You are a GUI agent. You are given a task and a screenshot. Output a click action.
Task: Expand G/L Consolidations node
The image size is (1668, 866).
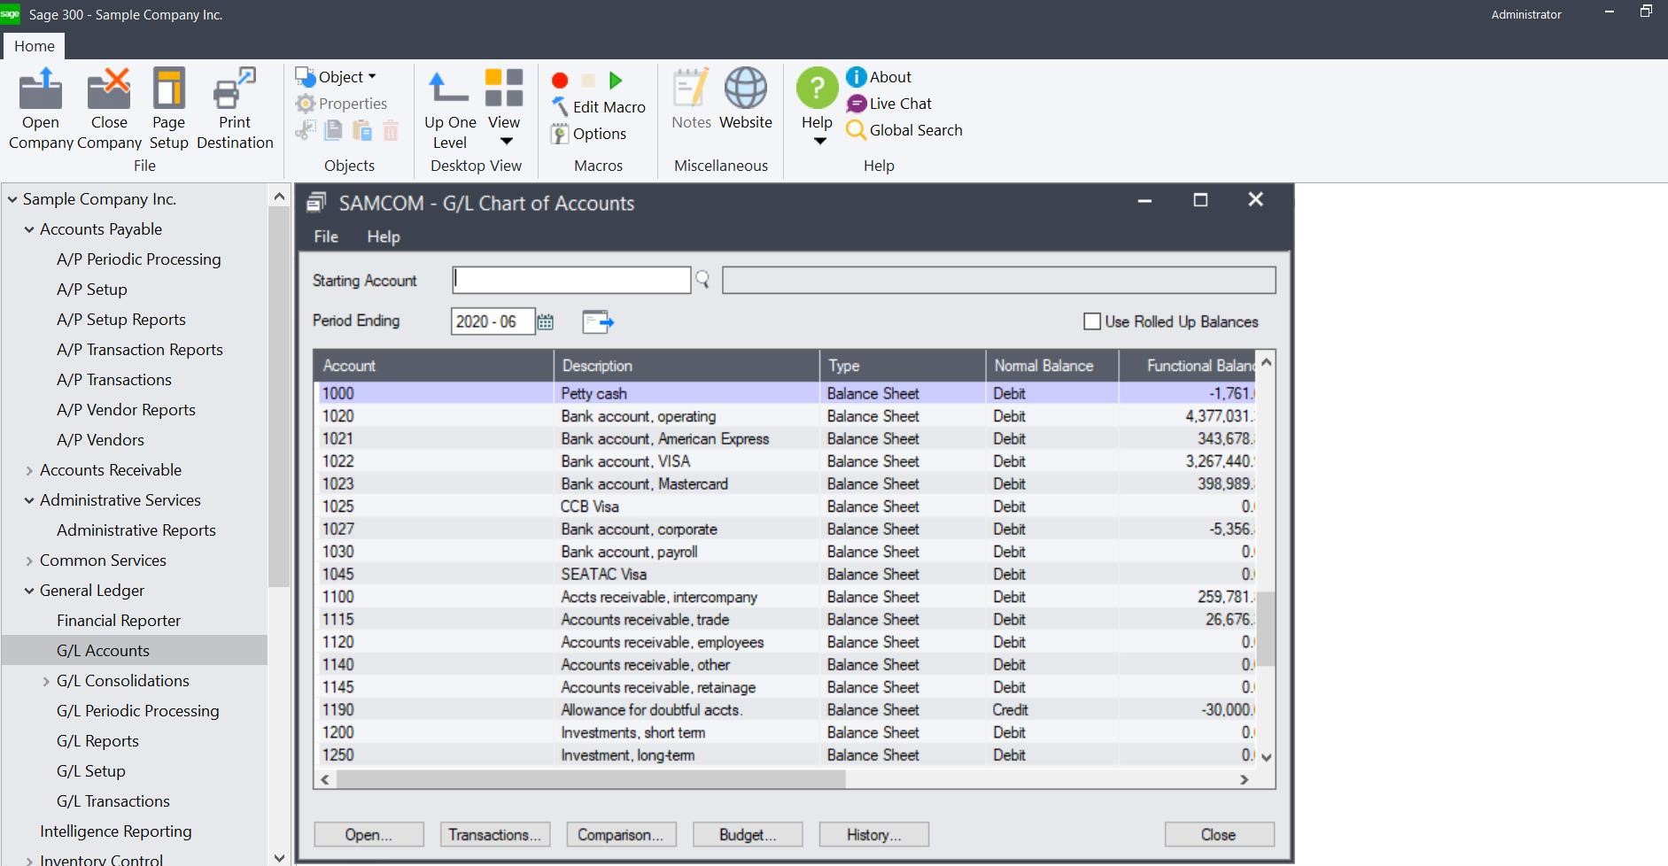(x=46, y=682)
